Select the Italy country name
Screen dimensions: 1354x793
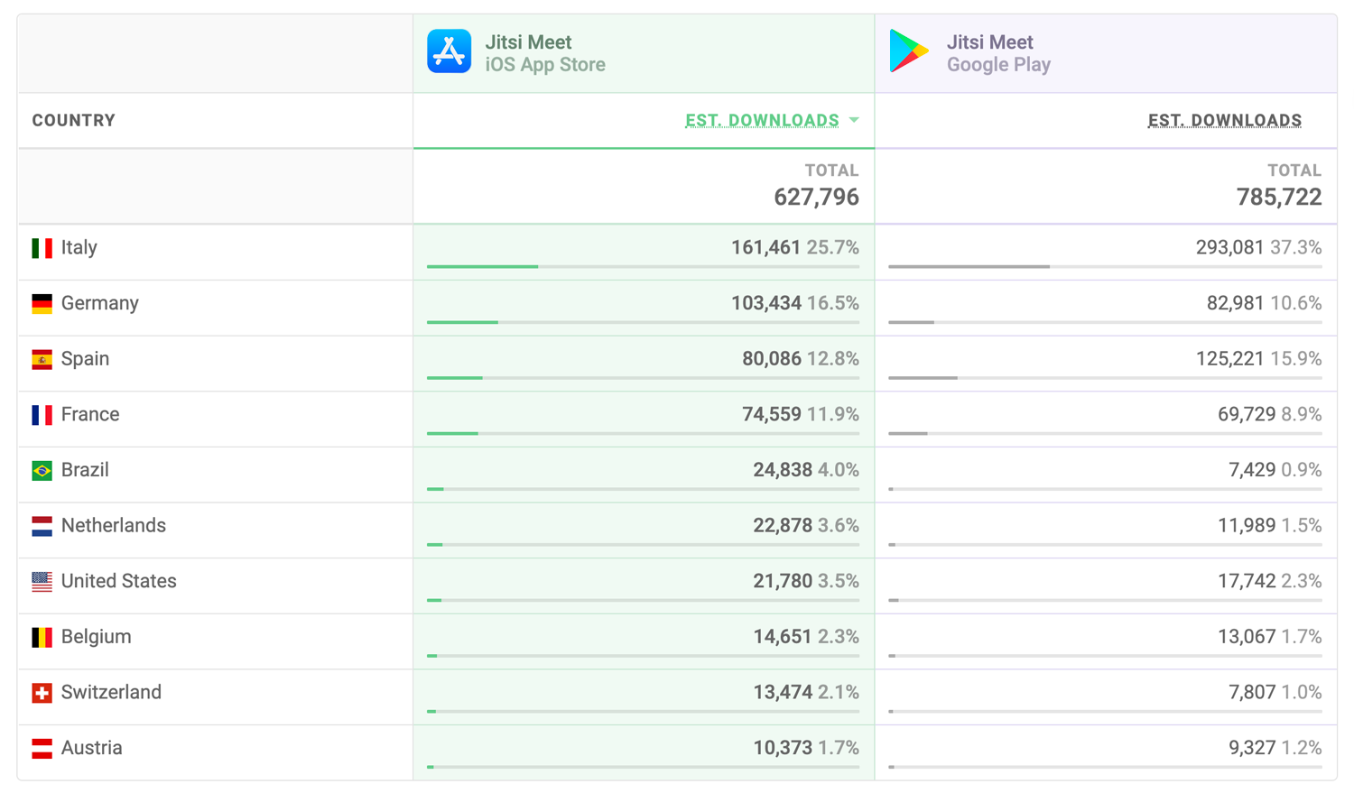[79, 247]
